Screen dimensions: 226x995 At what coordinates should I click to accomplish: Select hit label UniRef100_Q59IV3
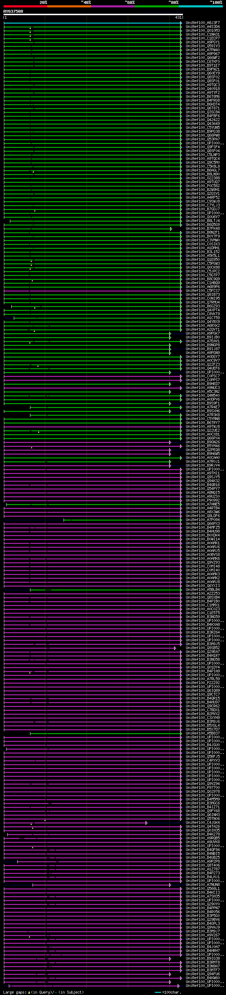point(203,46)
